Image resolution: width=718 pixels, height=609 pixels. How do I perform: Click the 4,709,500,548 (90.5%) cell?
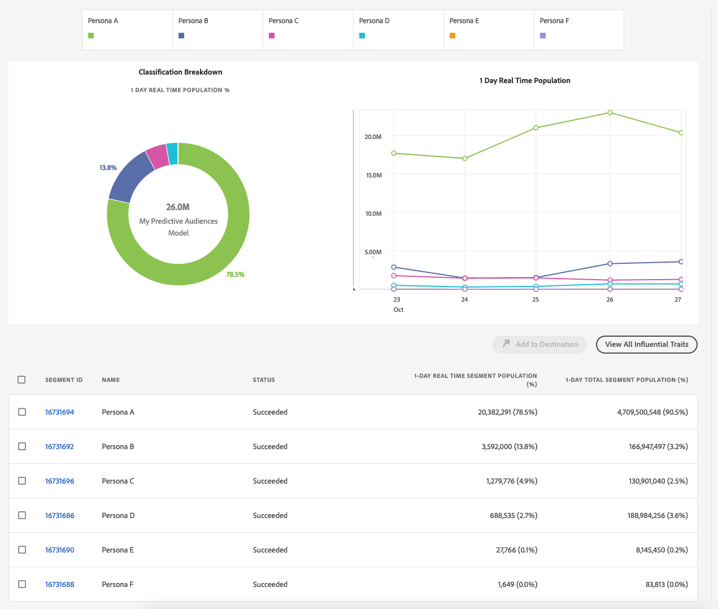coord(652,412)
